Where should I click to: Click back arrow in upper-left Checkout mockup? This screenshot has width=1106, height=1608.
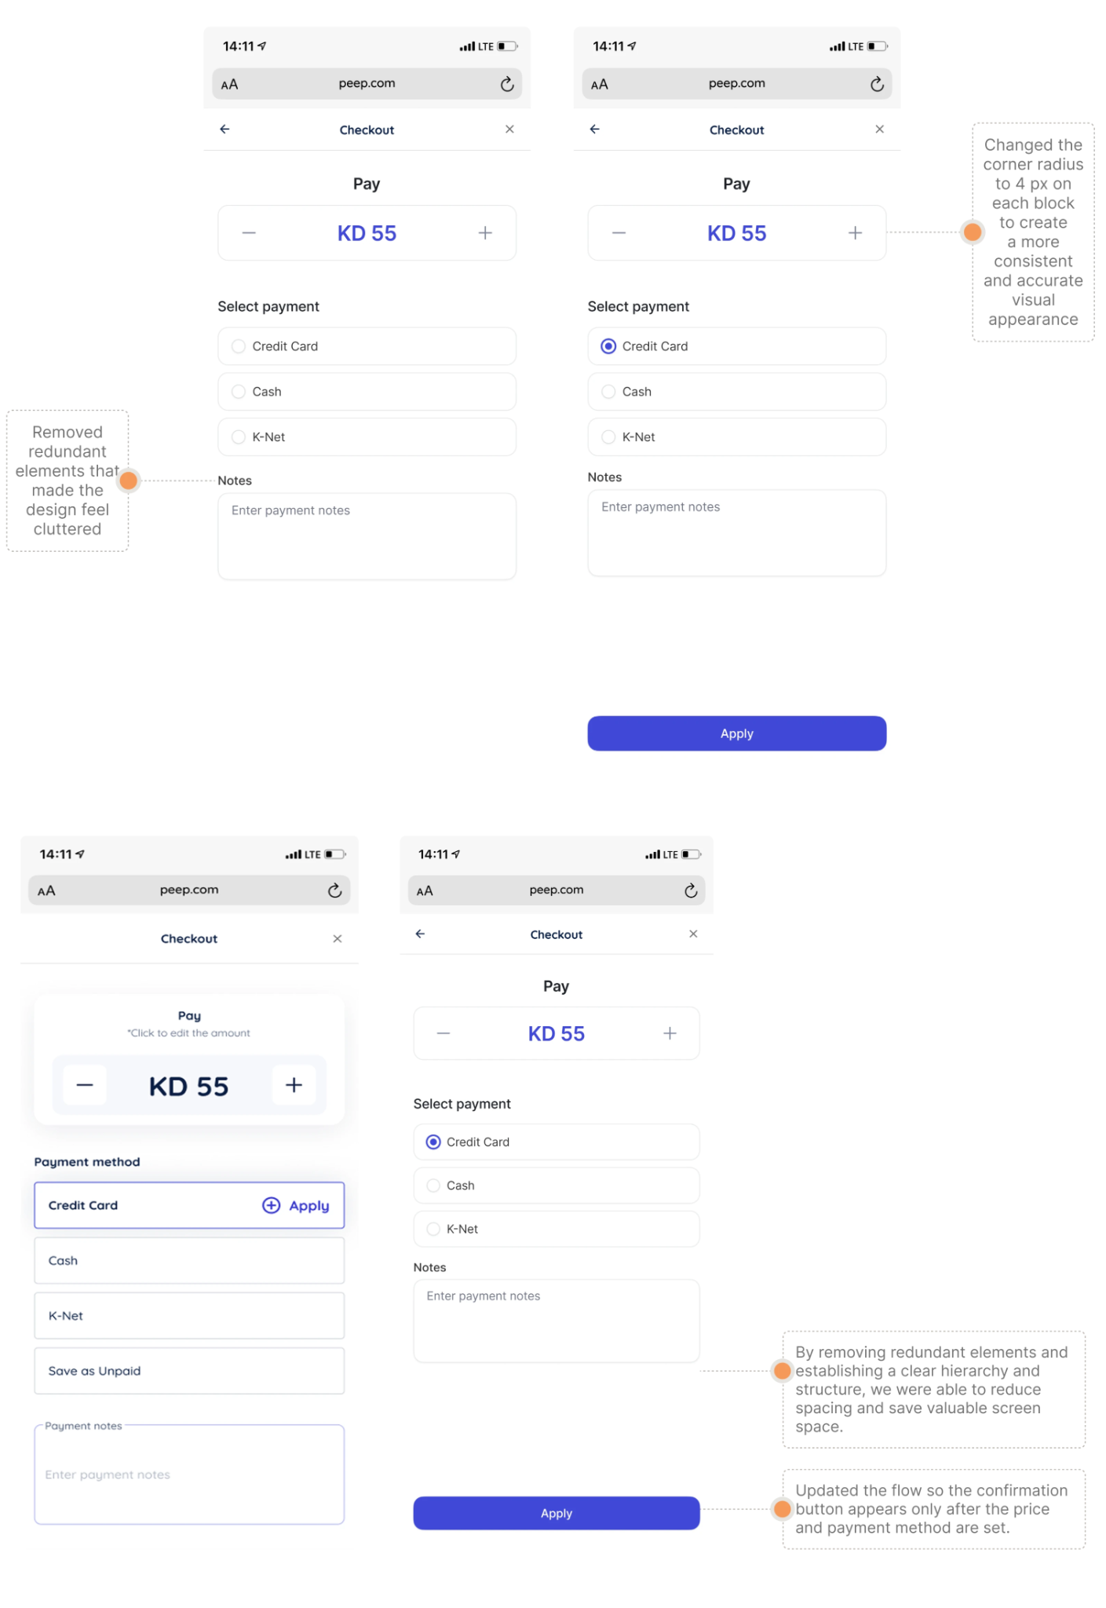pyautogui.click(x=224, y=129)
